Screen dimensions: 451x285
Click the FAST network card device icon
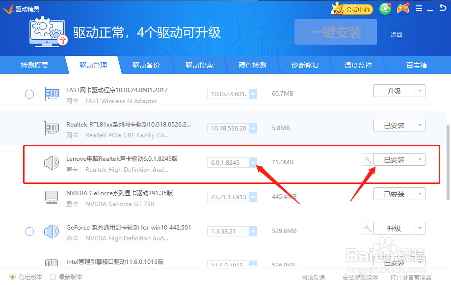pos(52,94)
